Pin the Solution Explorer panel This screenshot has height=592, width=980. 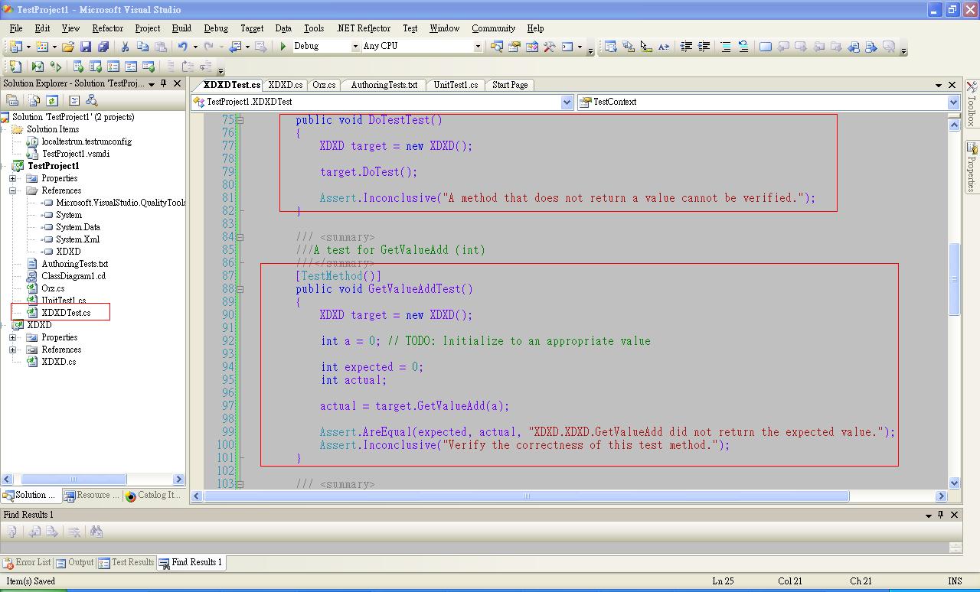point(164,83)
